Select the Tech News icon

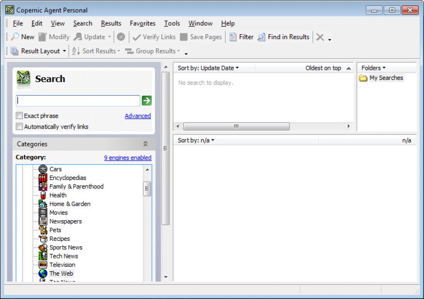(x=43, y=256)
